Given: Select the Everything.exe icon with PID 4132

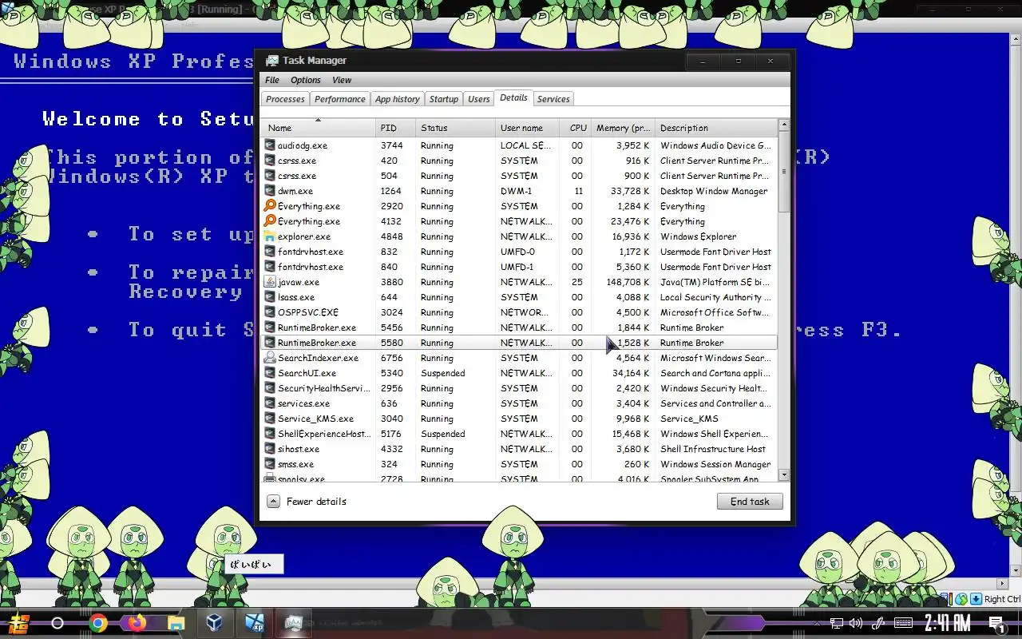Looking at the screenshot, I should [270, 221].
